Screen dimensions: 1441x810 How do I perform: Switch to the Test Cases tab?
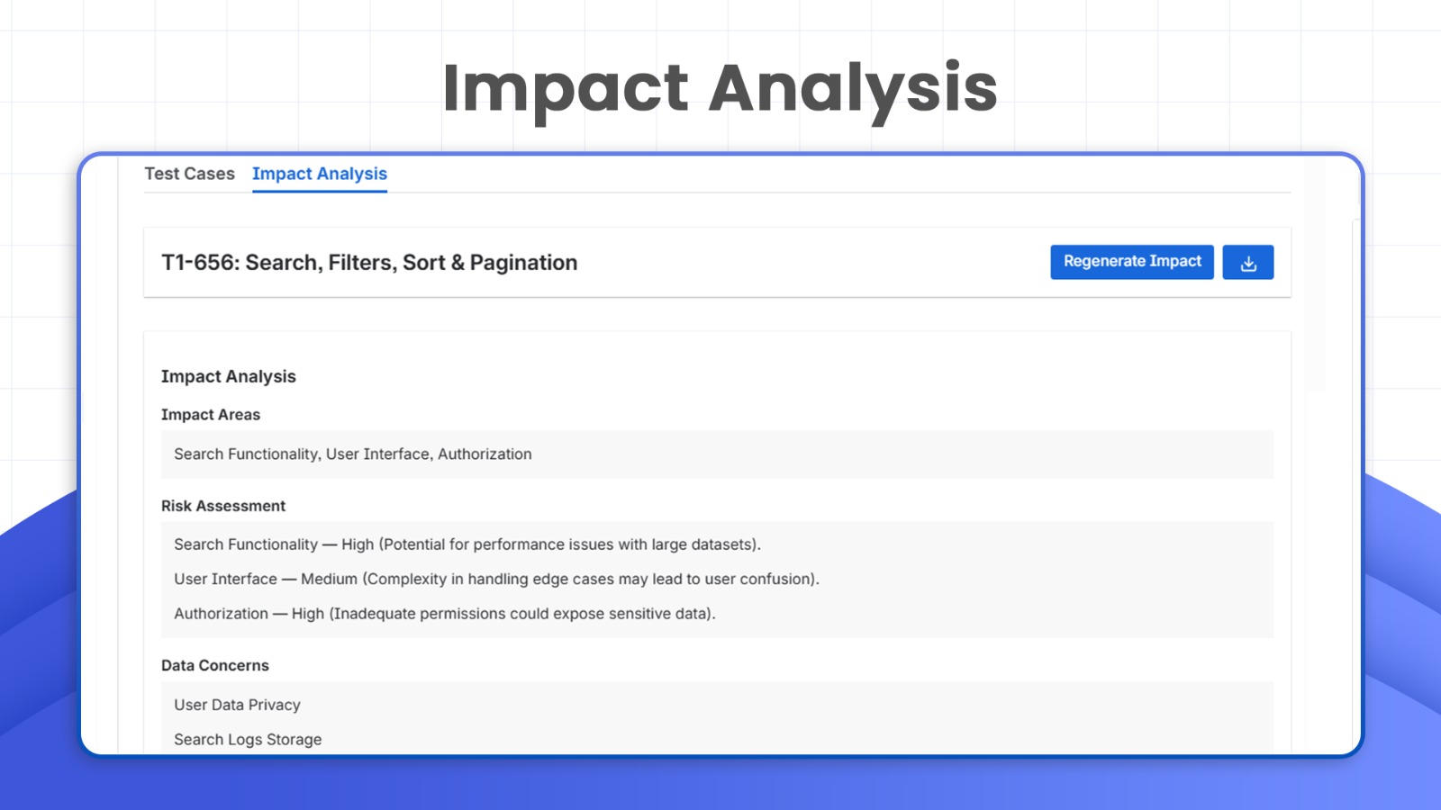pos(190,174)
